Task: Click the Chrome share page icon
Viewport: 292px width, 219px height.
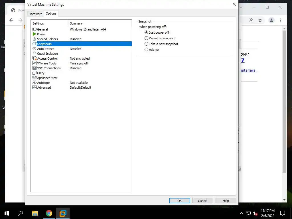Action: click(251, 20)
